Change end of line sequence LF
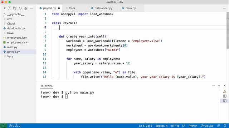229x128 pixels. (x=184, y=126)
